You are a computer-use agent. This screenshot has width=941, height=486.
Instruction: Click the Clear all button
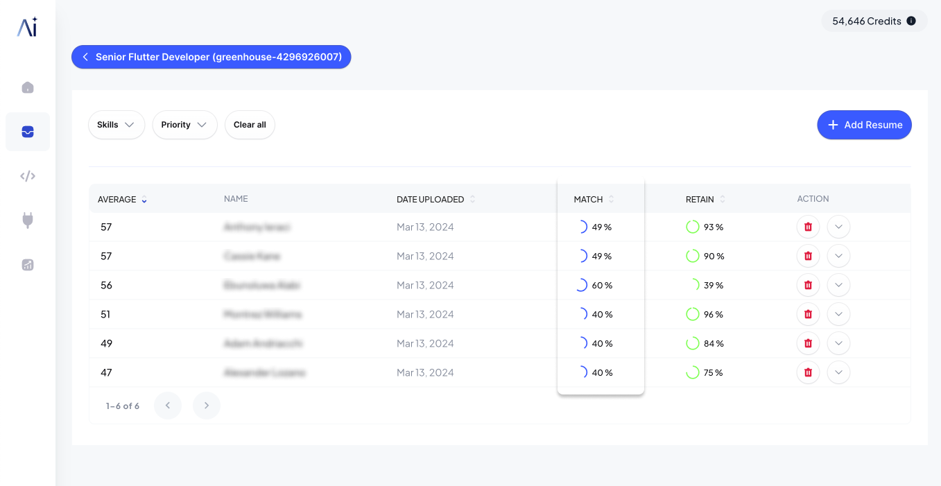(x=250, y=125)
